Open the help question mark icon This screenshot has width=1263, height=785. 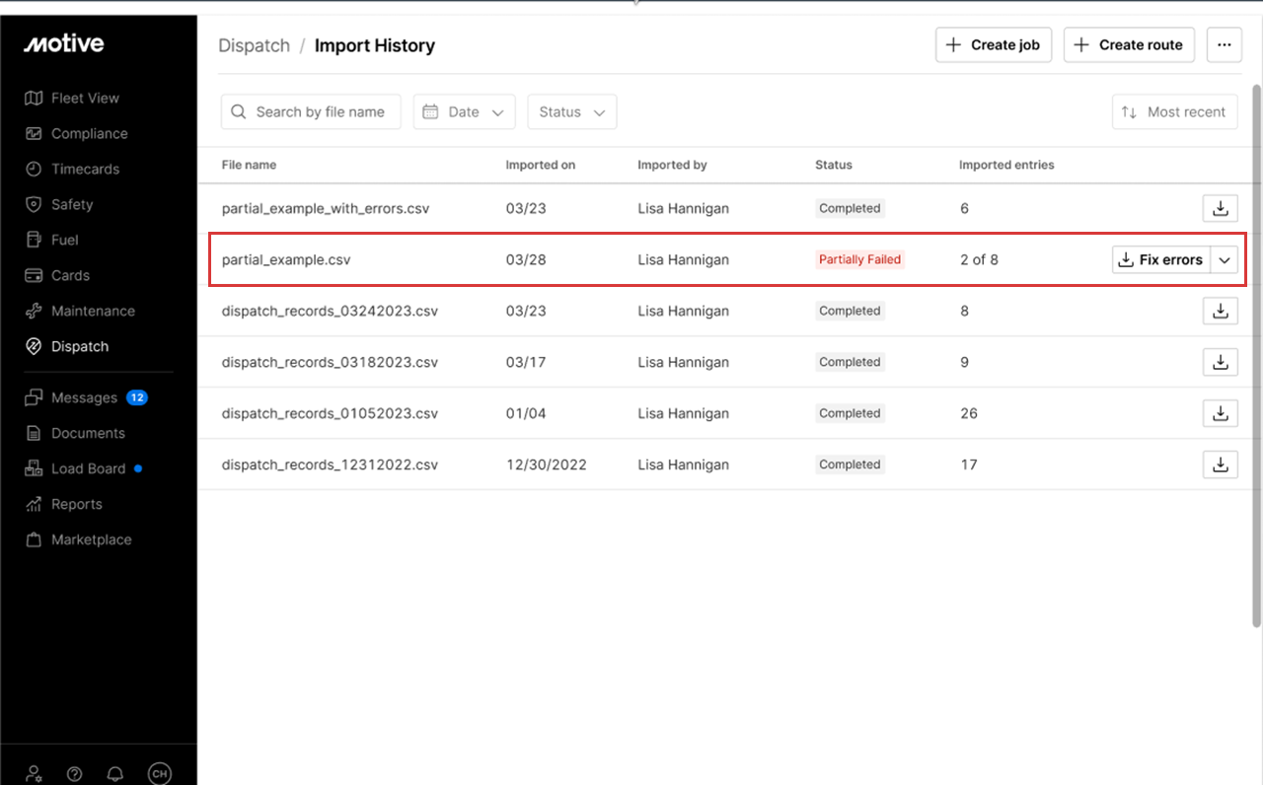[x=74, y=774]
